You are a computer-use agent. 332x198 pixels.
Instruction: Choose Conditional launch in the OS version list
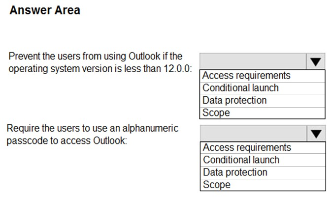click(263, 88)
